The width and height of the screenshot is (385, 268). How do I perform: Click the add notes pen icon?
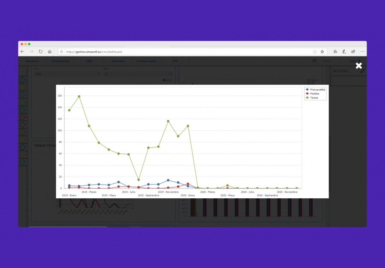(344, 52)
